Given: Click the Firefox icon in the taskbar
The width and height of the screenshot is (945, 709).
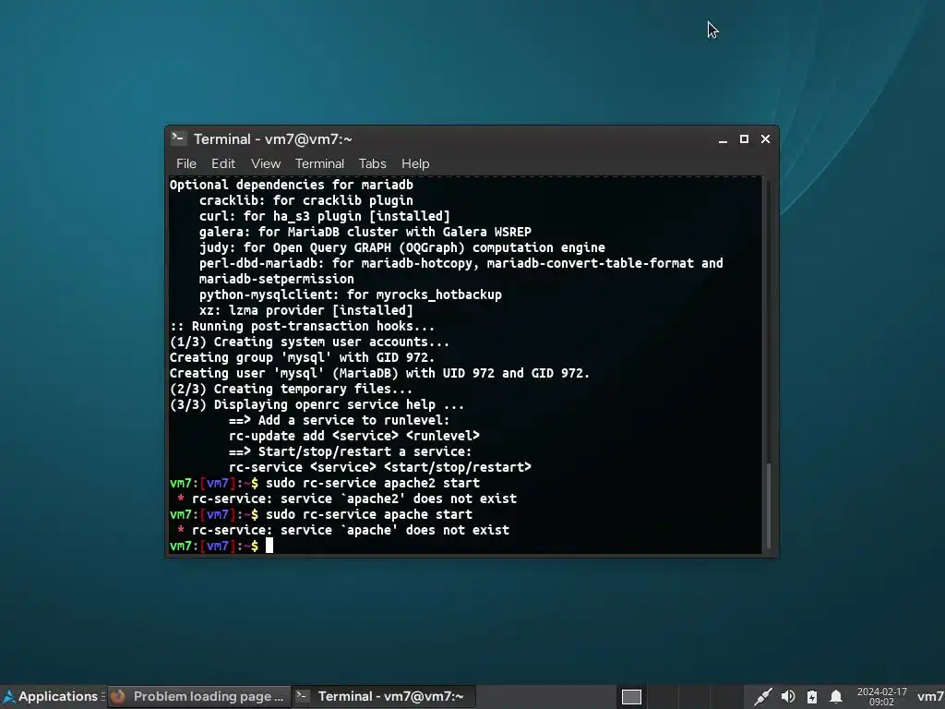Looking at the screenshot, I should 118,696.
